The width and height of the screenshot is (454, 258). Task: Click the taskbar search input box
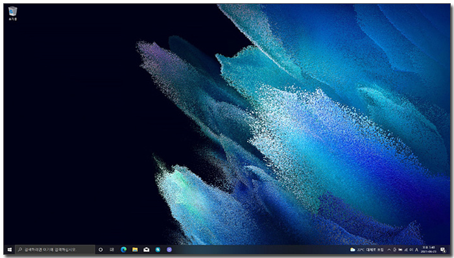[x=55, y=250]
